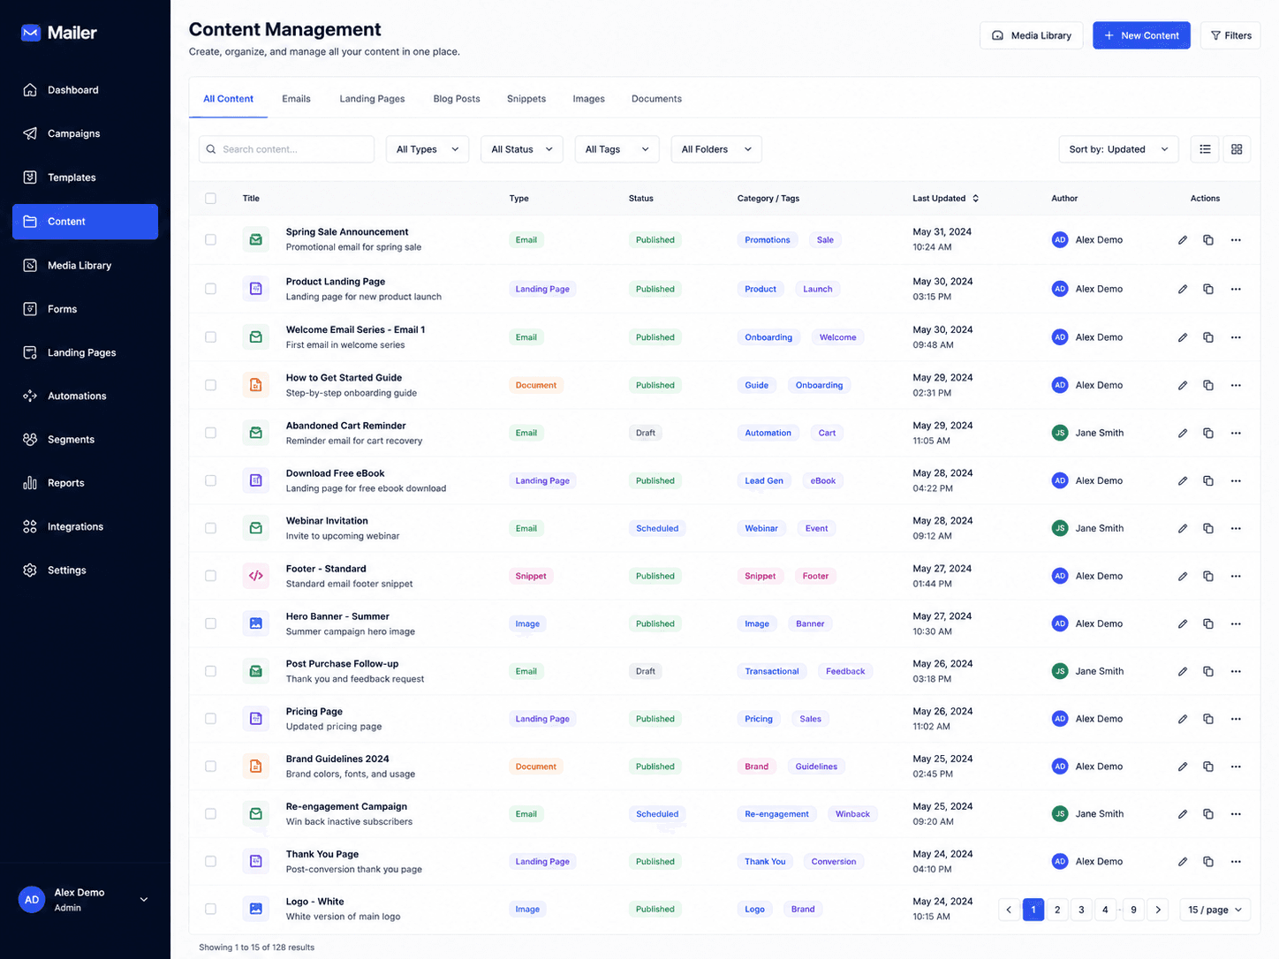
Task: Open the Blog Posts tab
Action: click(457, 99)
